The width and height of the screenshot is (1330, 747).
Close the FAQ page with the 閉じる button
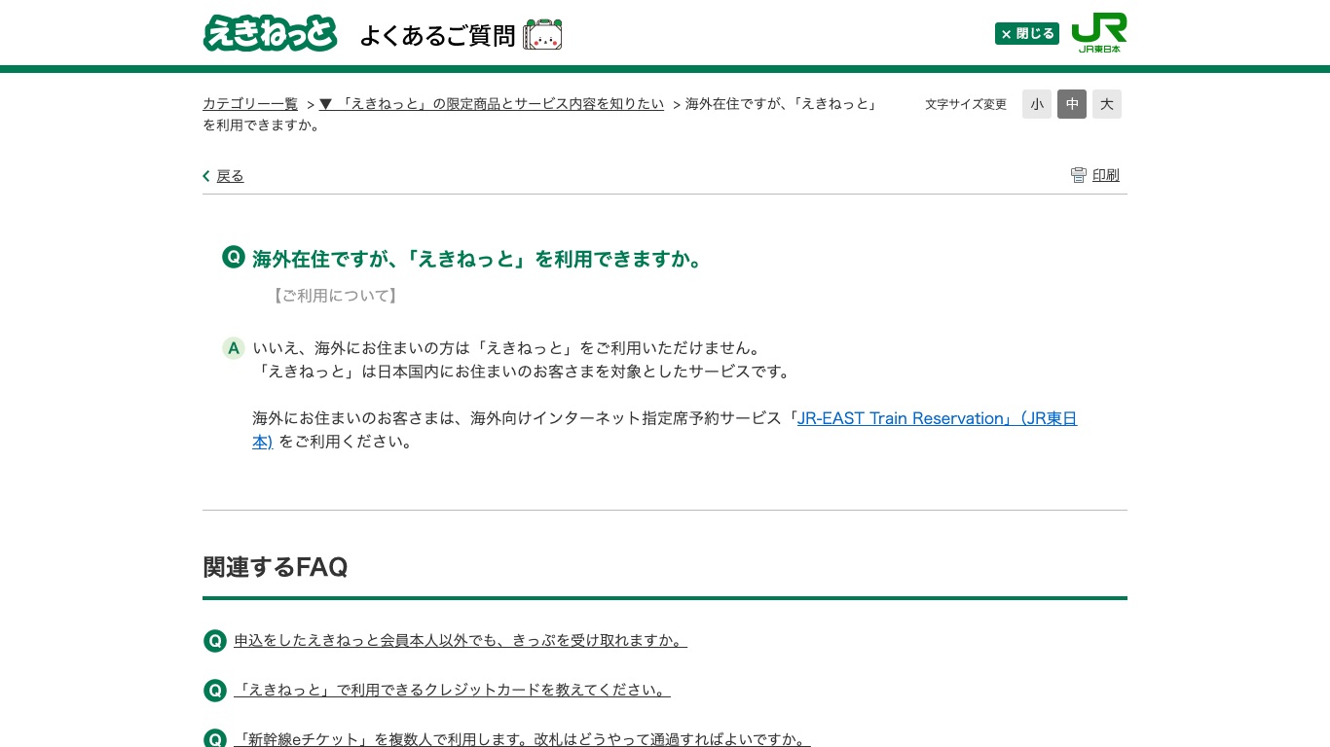[1027, 33]
